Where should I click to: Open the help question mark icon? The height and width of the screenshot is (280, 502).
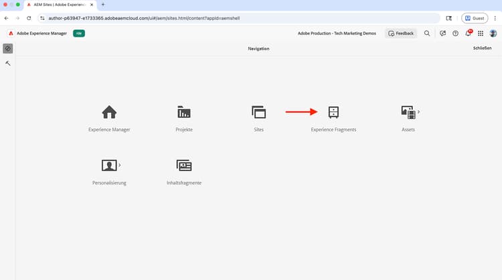tap(455, 33)
